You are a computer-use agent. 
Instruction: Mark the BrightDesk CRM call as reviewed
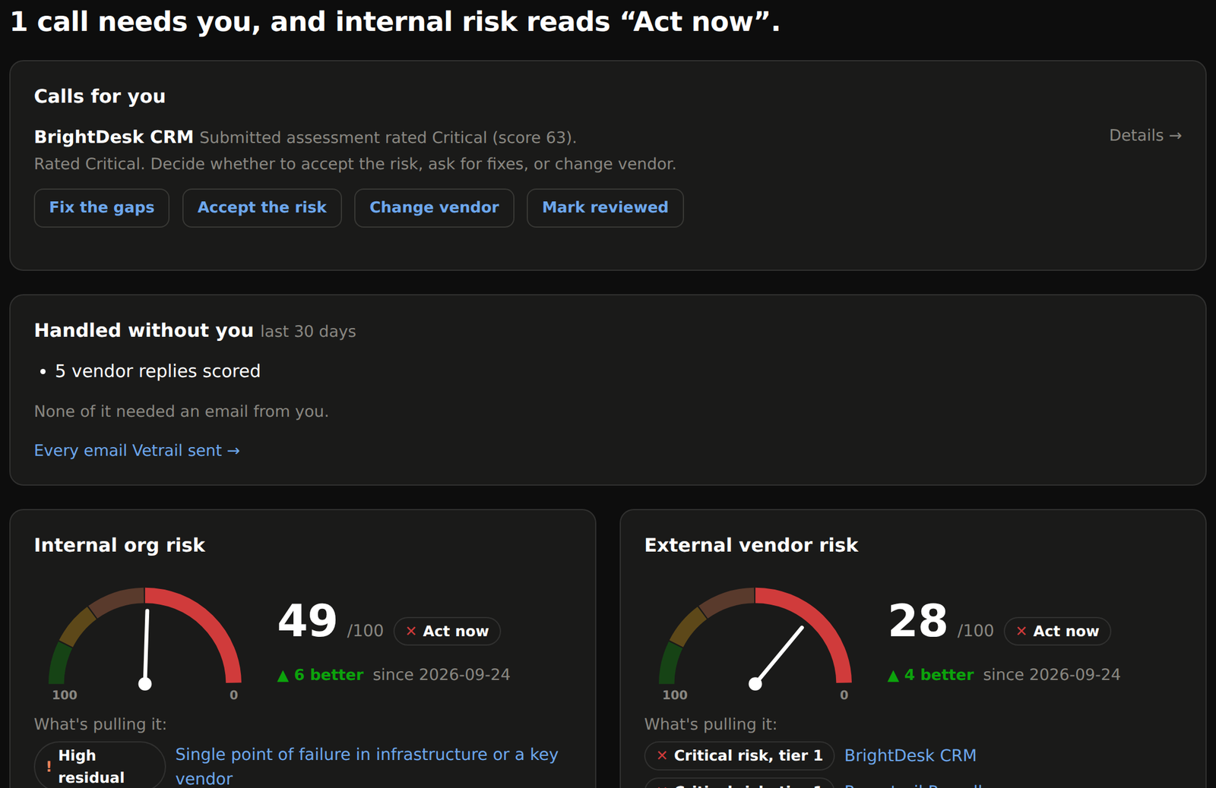605,208
